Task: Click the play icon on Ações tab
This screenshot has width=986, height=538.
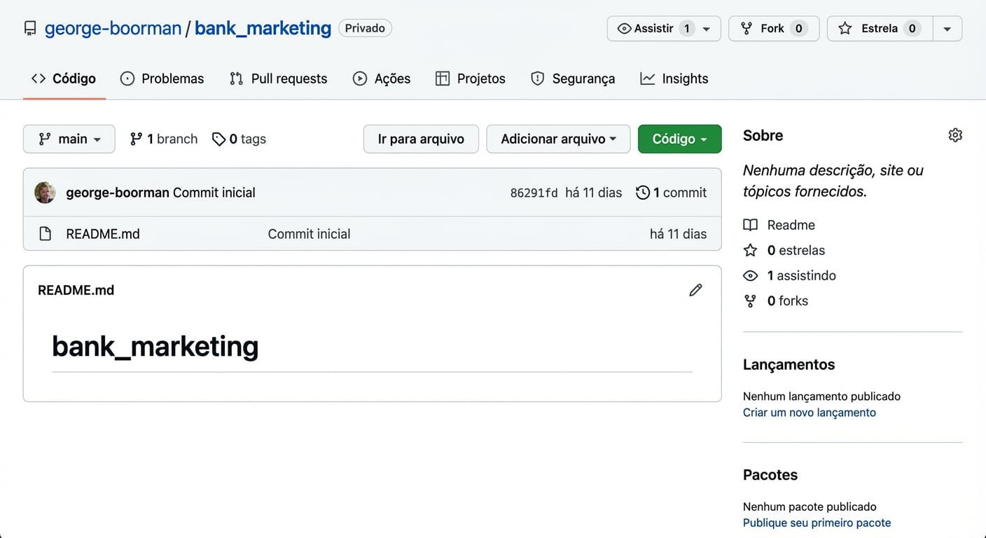Action: pyautogui.click(x=360, y=78)
